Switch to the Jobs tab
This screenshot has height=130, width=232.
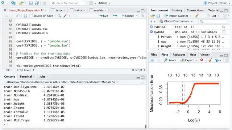[42, 77]
